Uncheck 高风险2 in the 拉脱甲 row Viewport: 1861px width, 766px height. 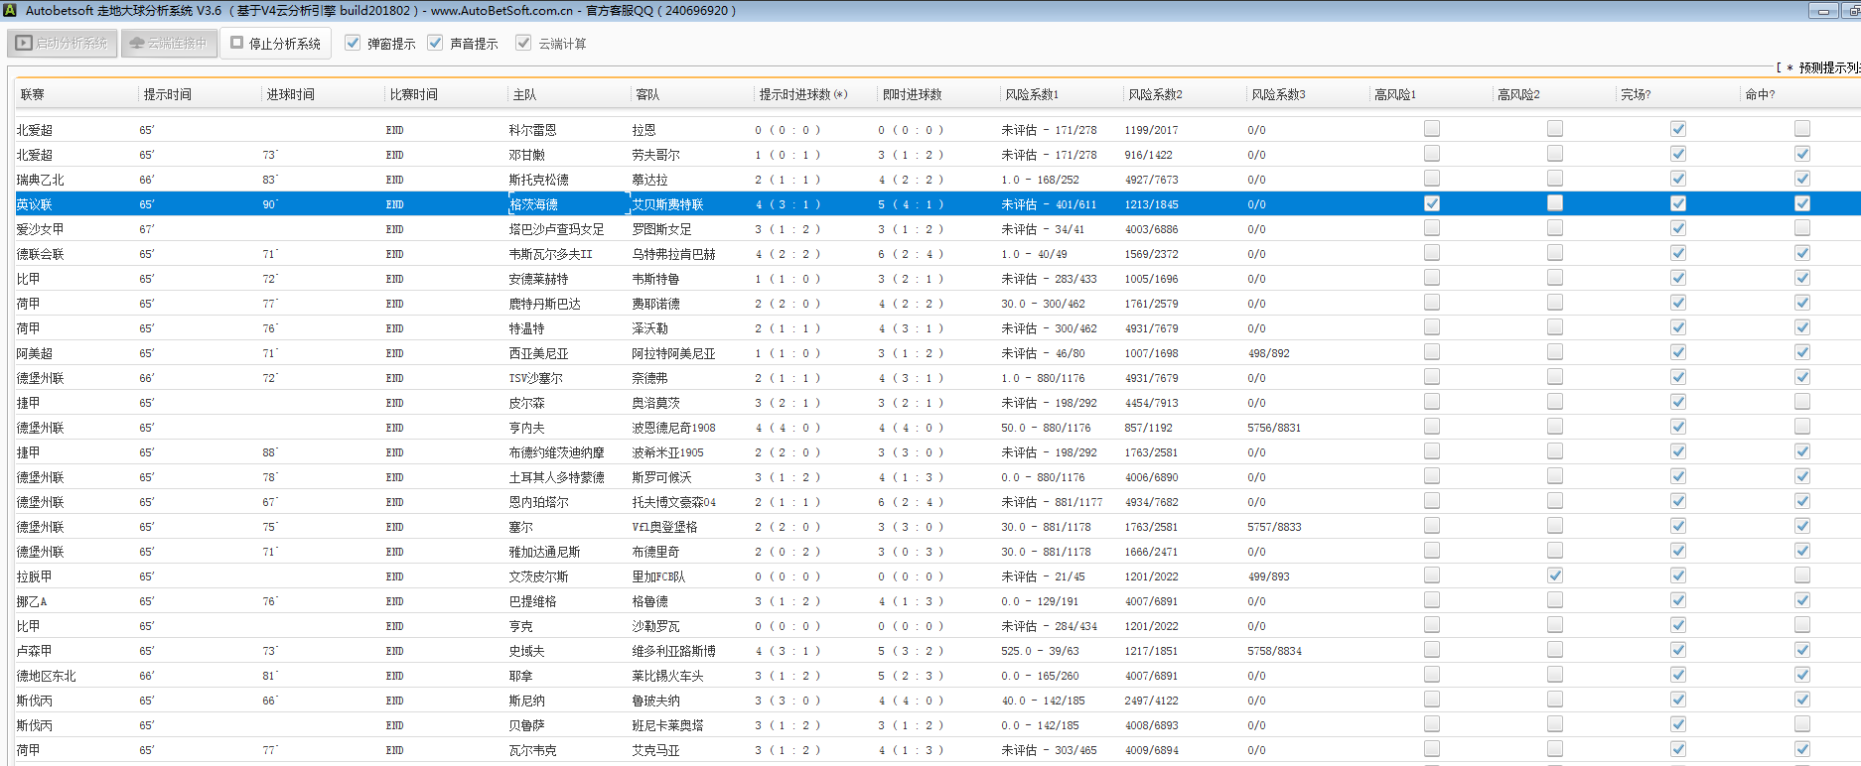(1554, 575)
